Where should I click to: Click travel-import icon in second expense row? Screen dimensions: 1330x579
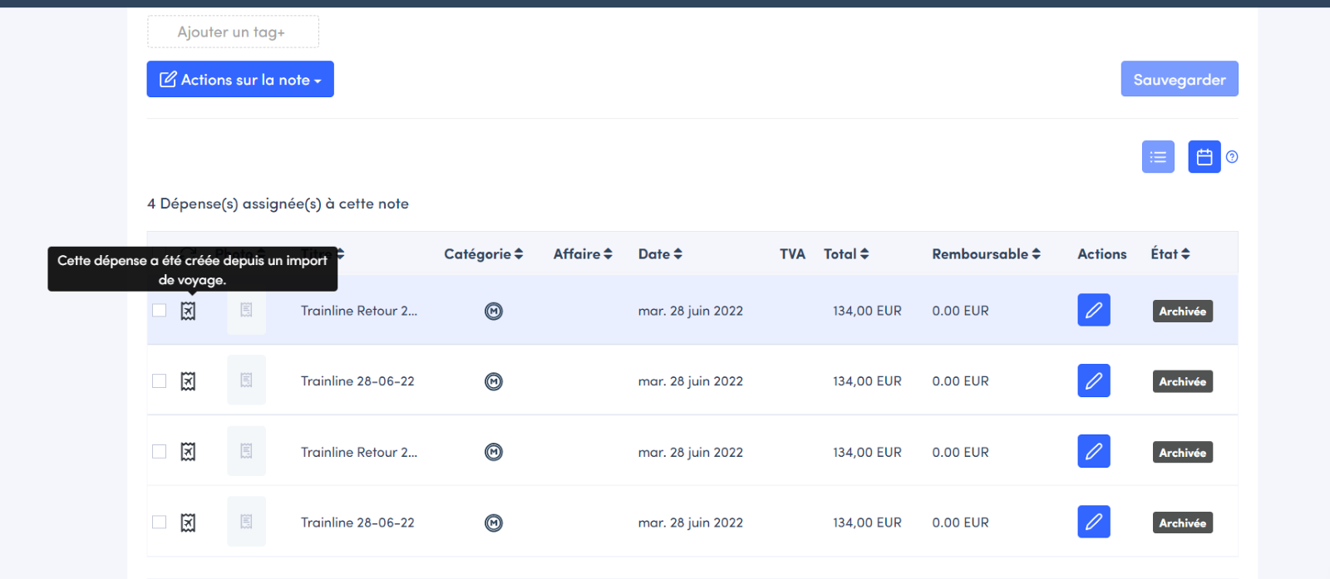pos(189,381)
